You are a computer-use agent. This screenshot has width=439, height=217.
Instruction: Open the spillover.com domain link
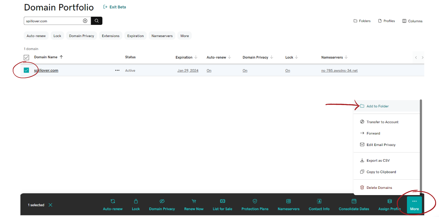coord(46,70)
